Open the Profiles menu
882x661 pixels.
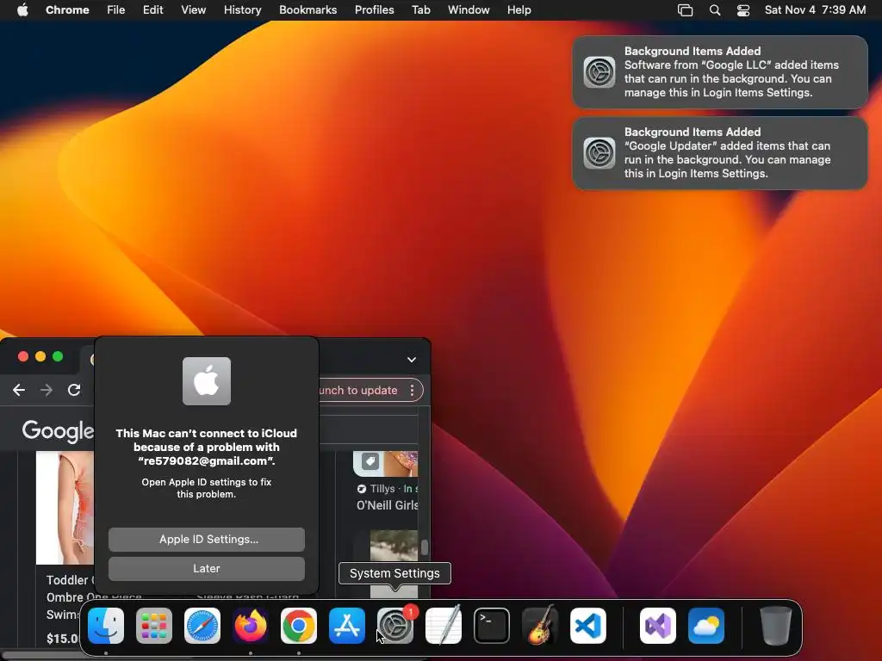point(374,10)
